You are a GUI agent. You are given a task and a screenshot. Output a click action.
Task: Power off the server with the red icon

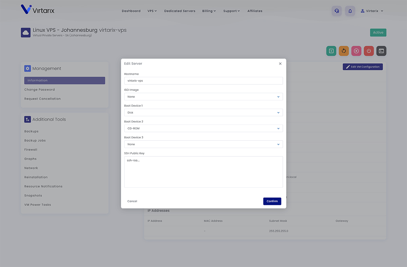coord(369,51)
